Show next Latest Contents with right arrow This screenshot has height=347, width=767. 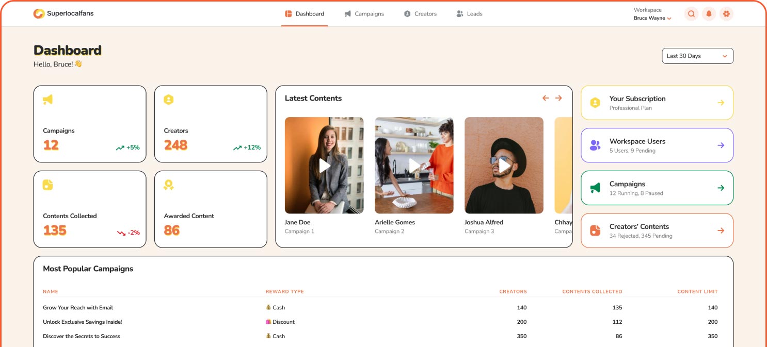558,98
